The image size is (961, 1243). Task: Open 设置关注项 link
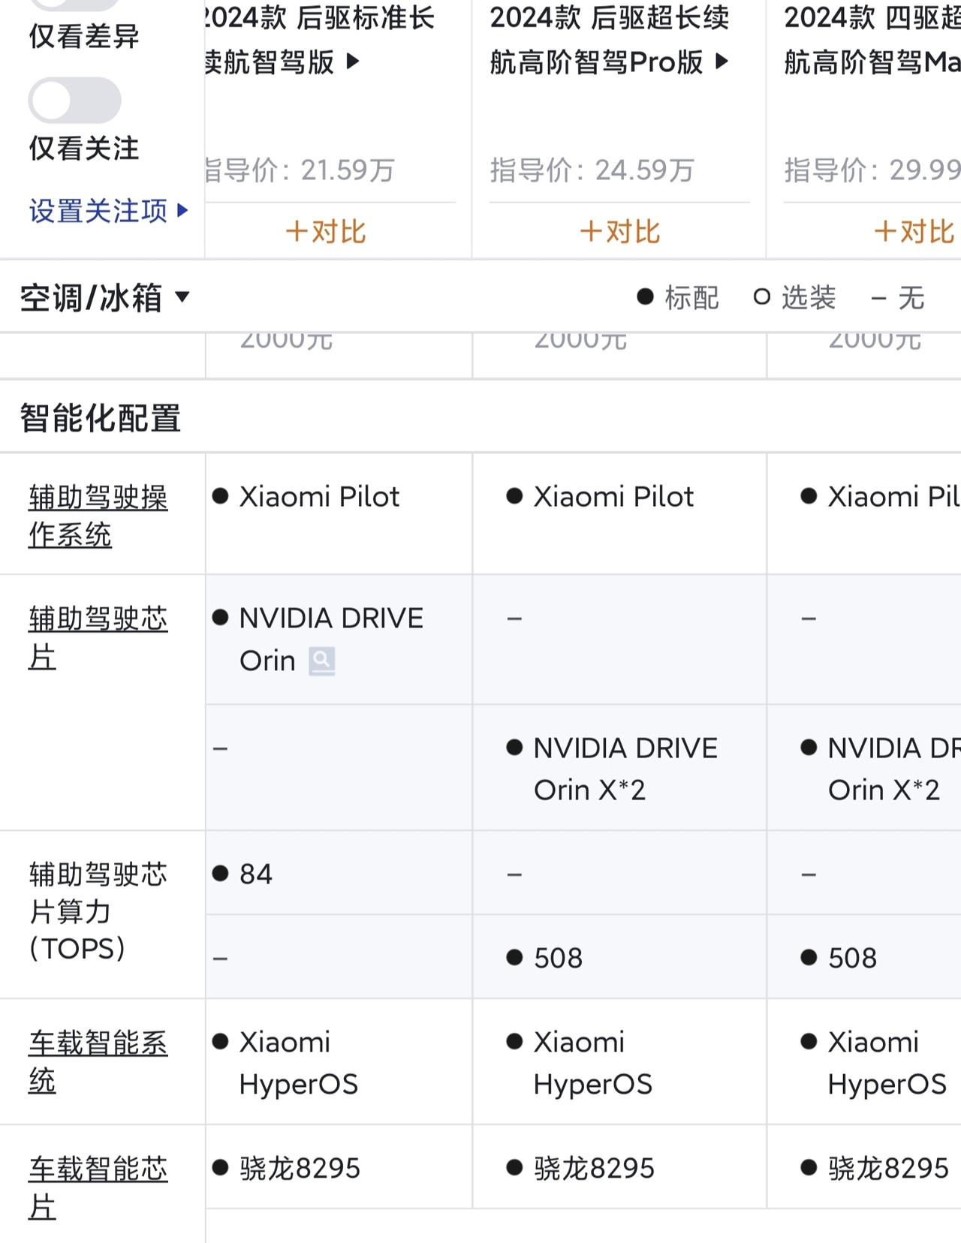109,211
